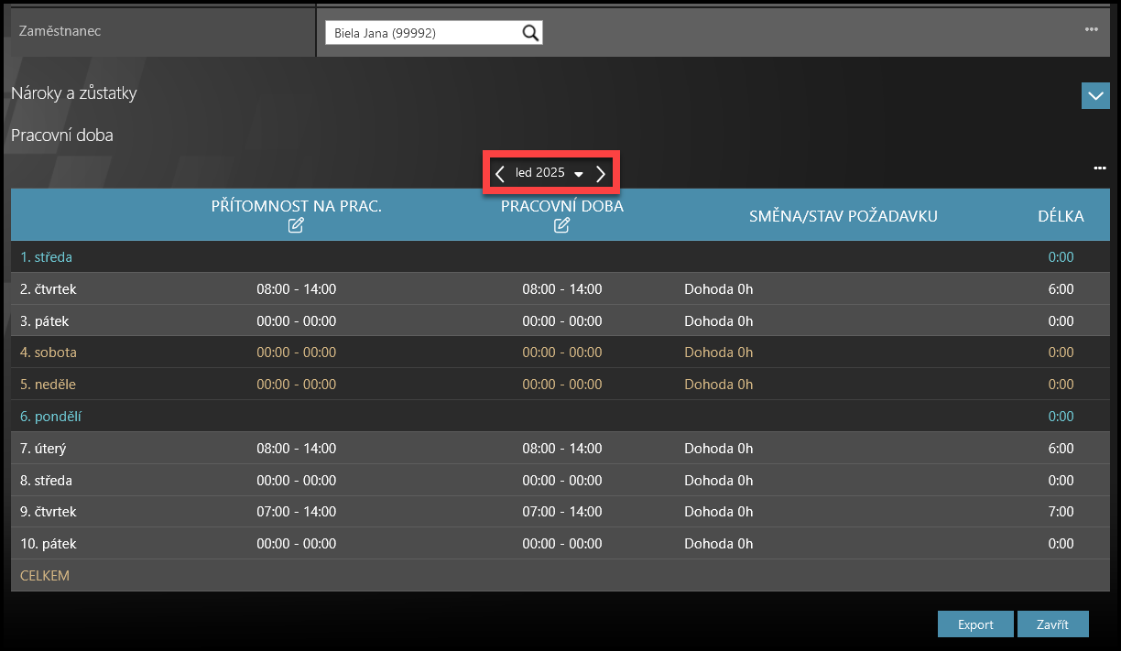This screenshot has width=1121, height=651.
Task: Select the 7. úterý row
Action: 43,449
